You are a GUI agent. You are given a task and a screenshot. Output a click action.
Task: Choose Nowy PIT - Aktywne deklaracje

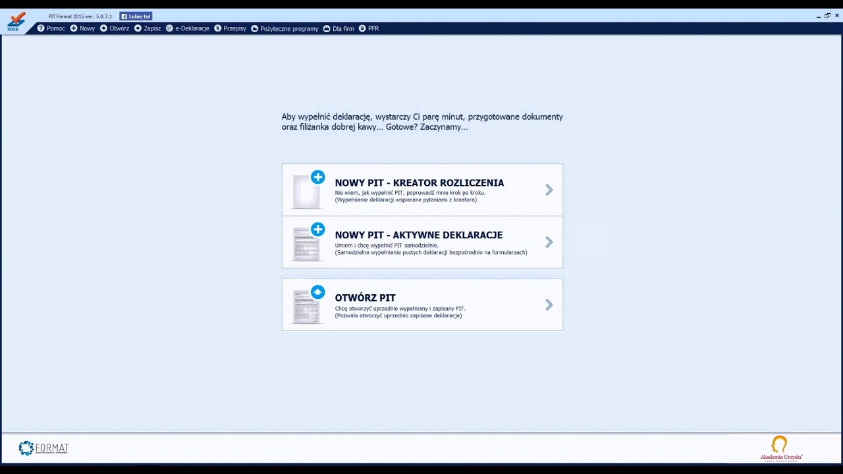(x=422, y=242)
